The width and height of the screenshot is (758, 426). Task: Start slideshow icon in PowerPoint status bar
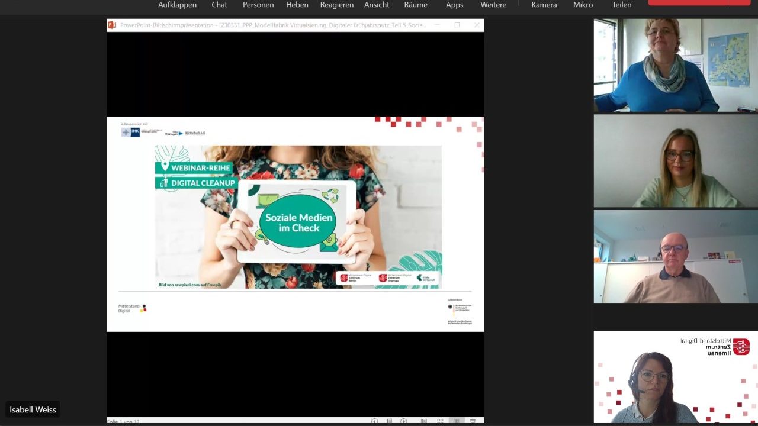click(x=473, y=421)
